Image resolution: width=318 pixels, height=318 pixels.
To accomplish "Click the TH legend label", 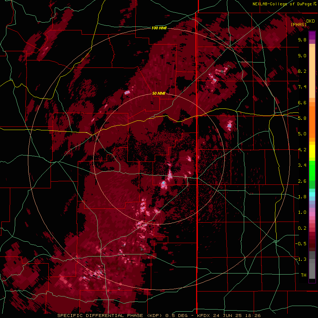I will pyautogui.click(x=304, y=275).
